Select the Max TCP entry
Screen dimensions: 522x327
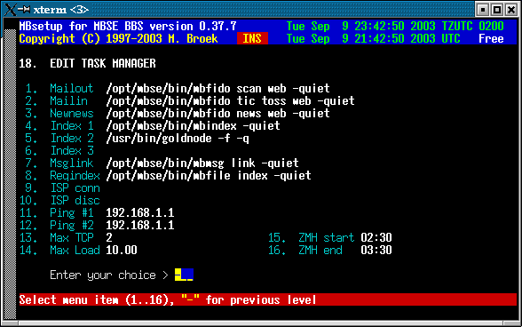coord(57,237)
